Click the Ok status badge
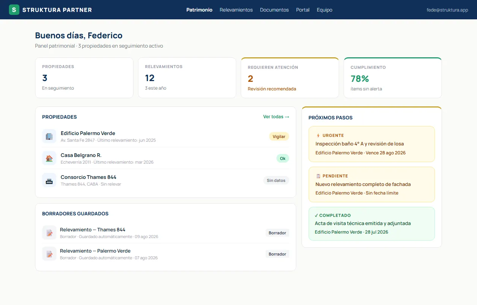Image resolution: width=477 pixels, height=305 pixels. [283, 158]
